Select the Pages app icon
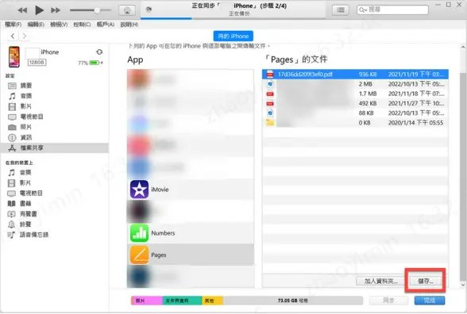Image resolution: width=467 pixels, height=314 pixels. 139,255
